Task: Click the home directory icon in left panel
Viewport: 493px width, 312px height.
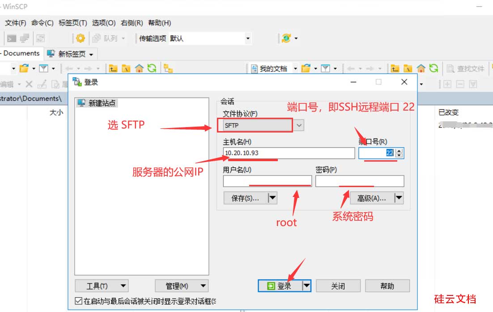Action: coord(139,68)
